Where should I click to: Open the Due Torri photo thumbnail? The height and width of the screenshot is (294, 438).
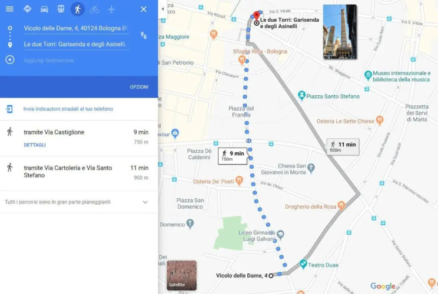point(340,32)
